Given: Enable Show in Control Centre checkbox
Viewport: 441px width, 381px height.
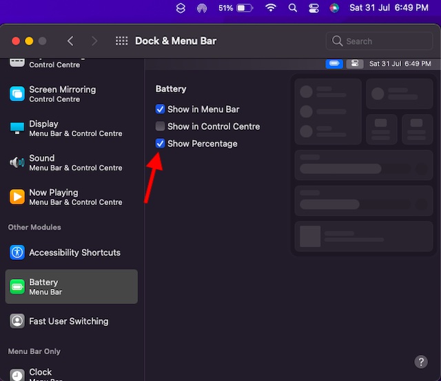Looking at the screenshot, I should click(x=160, y=127).
